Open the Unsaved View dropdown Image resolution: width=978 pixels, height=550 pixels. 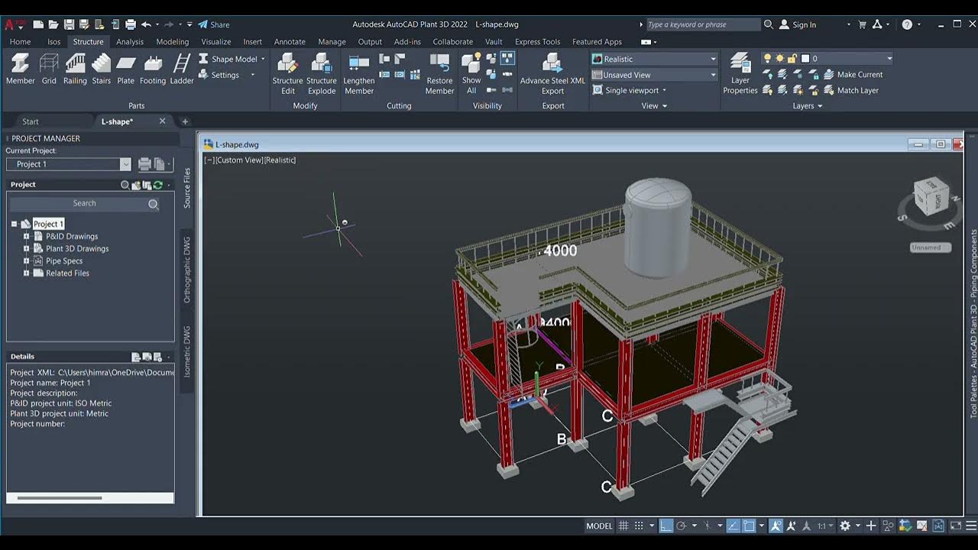(654, 75)
